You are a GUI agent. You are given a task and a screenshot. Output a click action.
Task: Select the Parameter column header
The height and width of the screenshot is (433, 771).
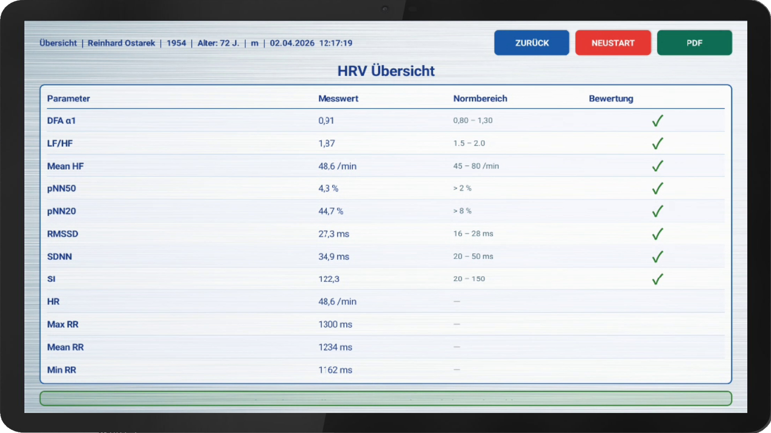tap(68, 99)
